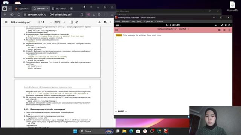Toggle the PDF sidebar hamburger menu
Image resolution: width=241 pixels, height=135 pixels.
[6, 22]
